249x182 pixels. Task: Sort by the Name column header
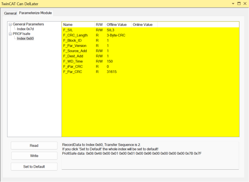point(78,24)
